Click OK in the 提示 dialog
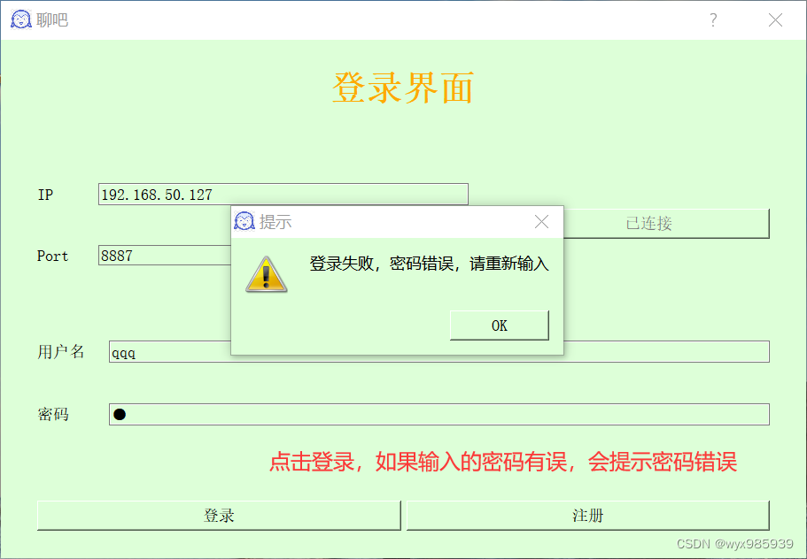 (x=500, y=325)
